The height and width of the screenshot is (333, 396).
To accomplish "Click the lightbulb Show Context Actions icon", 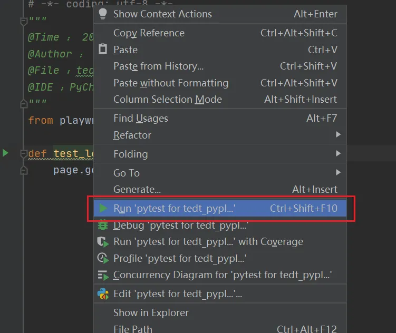I will pos(103,14).
